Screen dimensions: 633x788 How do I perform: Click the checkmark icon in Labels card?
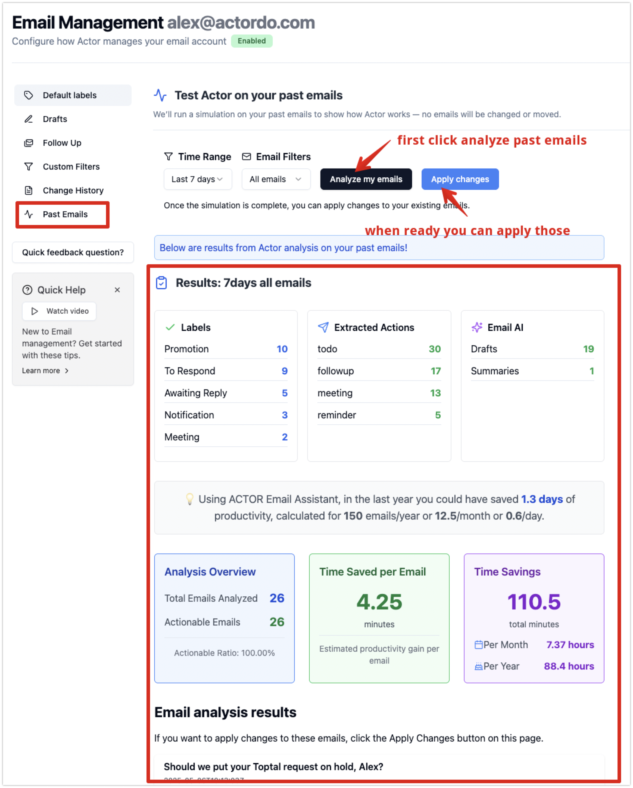click(170, 327)
